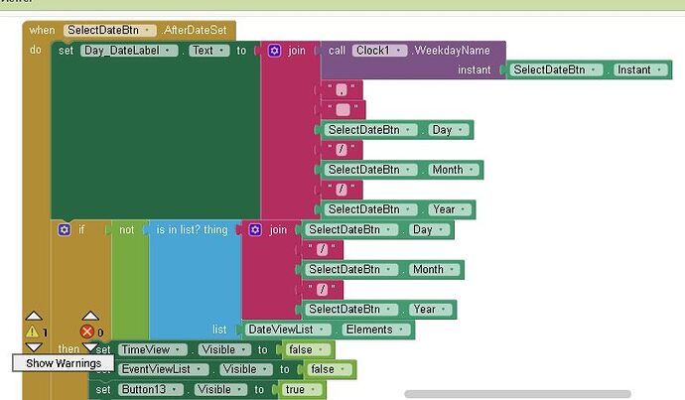Open the EventViewList component dropdown

(164, 369)
